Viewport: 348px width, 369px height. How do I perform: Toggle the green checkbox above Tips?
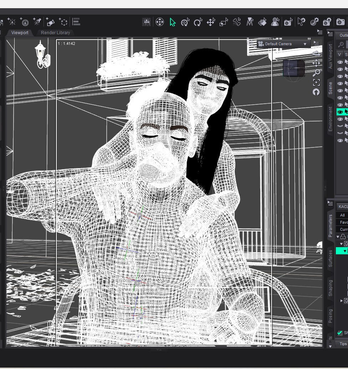[340, 333]
